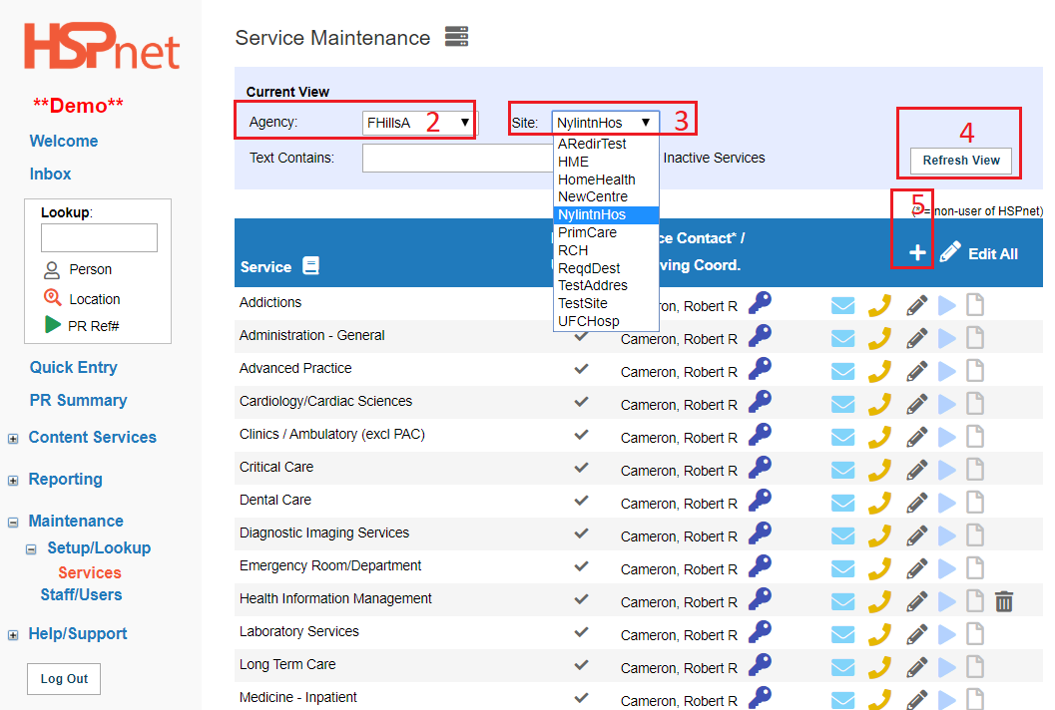This screenshot has height=710, width=1055.
Task: Click the Service column header
Action: [x=265, y=267]
